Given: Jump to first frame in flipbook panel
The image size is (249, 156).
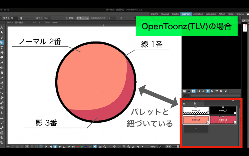Looking at the screenshot, I should pos(199,91).
